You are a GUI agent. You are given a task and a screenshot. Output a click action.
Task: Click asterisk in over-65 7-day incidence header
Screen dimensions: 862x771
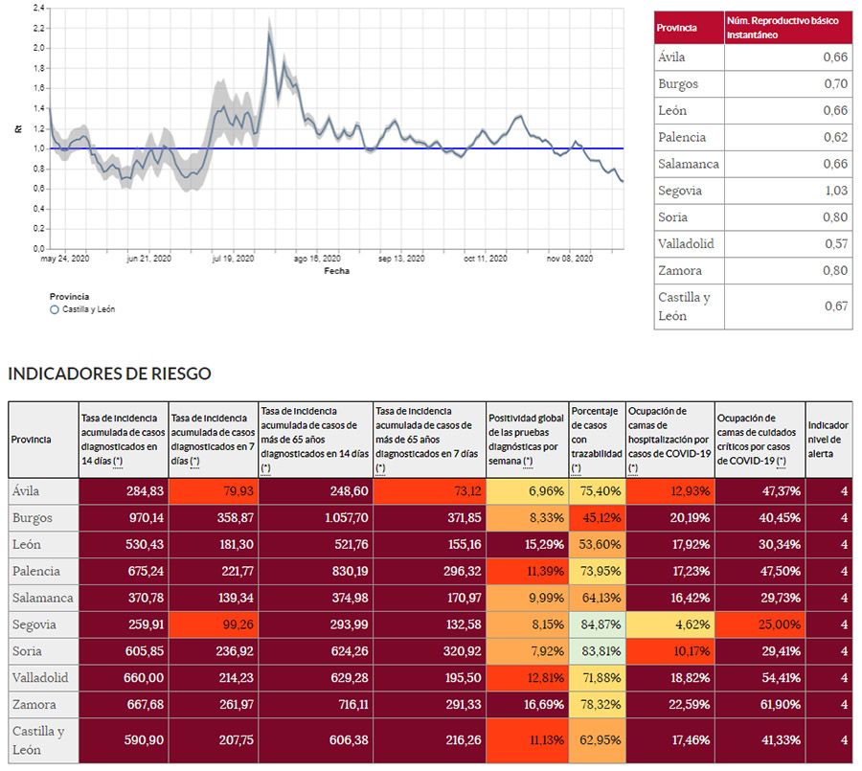[x=380, y=468]
